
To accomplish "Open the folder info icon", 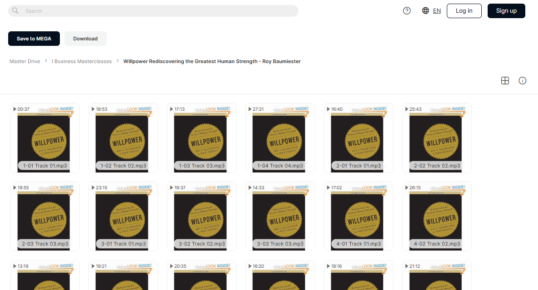I will 522,81.
